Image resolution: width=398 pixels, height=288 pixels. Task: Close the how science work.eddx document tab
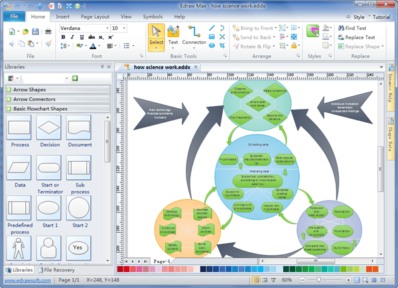point(196,67)
